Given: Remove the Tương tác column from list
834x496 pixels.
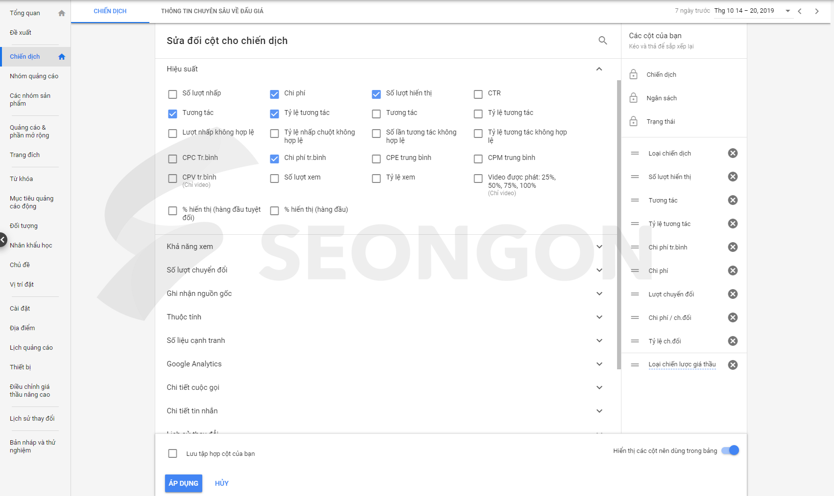Looking at the screenshot, I should coord(733,200).
